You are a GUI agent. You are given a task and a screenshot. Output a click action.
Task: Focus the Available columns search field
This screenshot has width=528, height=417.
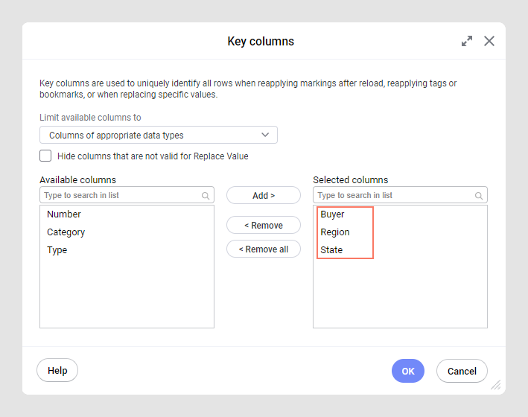pos(121,195)
